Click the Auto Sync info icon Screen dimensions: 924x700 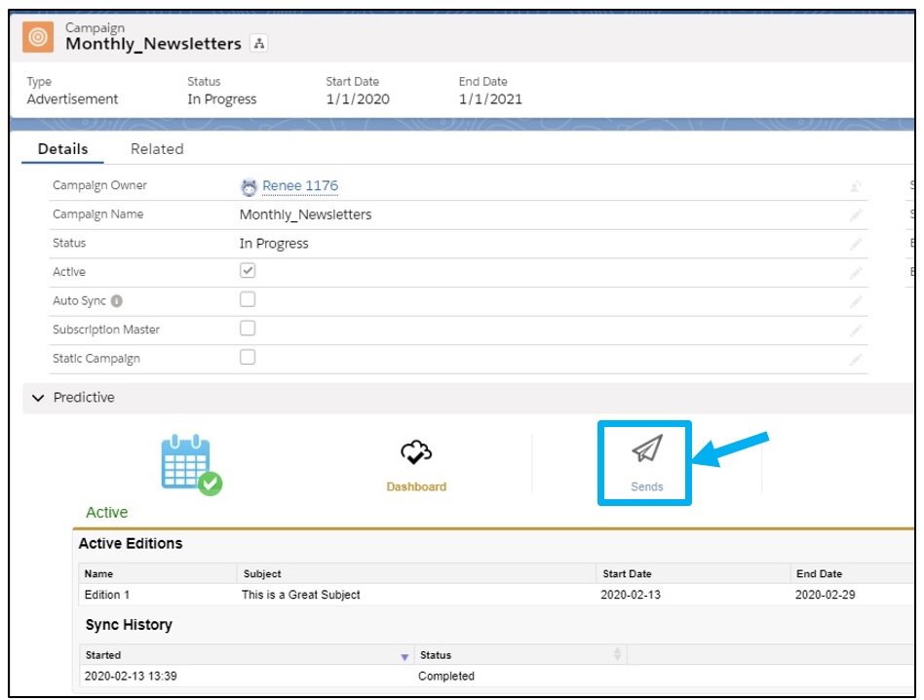click(117, 301)
